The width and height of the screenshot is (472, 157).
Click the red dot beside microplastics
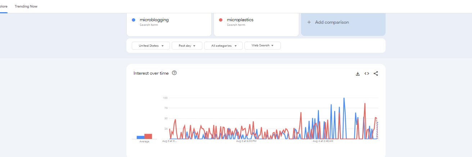[x=221, y=20]
